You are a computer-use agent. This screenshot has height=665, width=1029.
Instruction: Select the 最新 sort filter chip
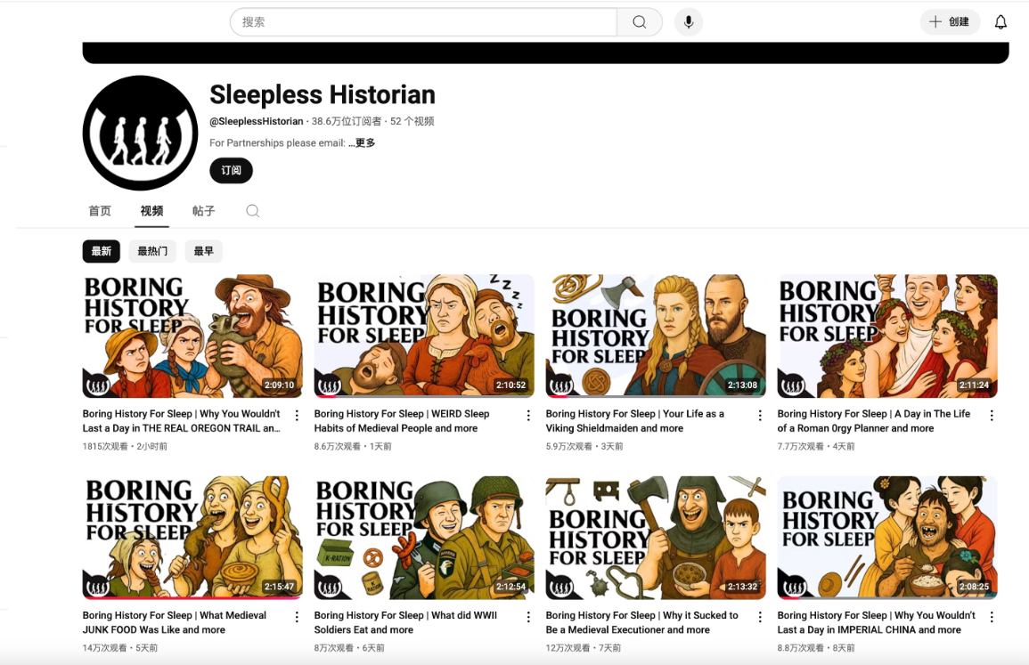(101, 251)
